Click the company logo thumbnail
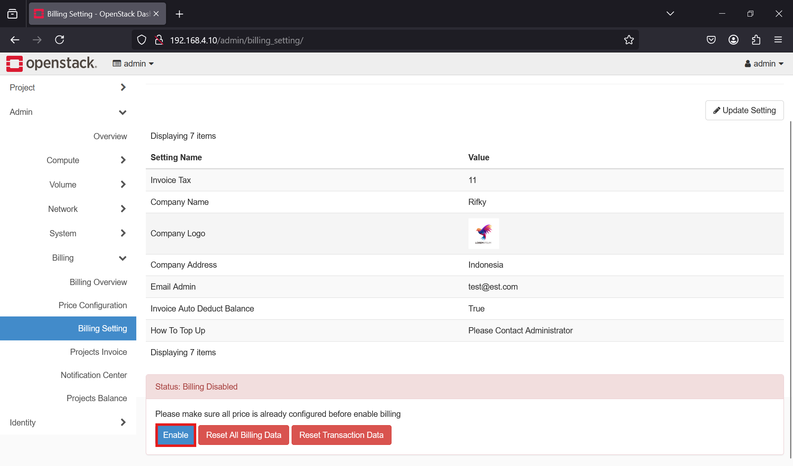 coord(484,233)
